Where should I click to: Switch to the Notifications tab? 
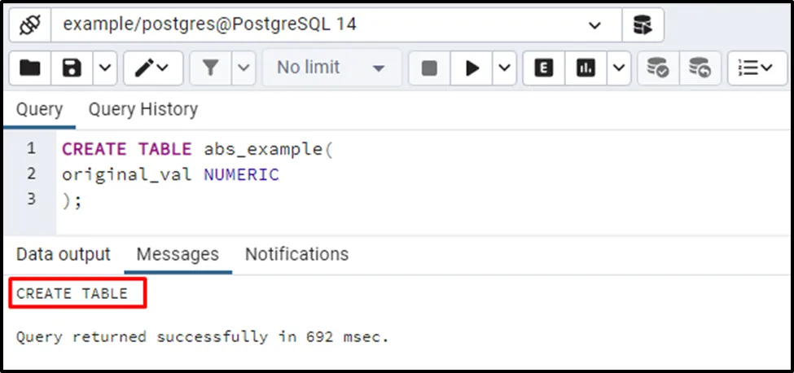pos(296,254)
